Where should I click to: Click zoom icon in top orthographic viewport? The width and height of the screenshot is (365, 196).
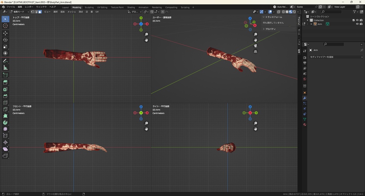(146, 35)
